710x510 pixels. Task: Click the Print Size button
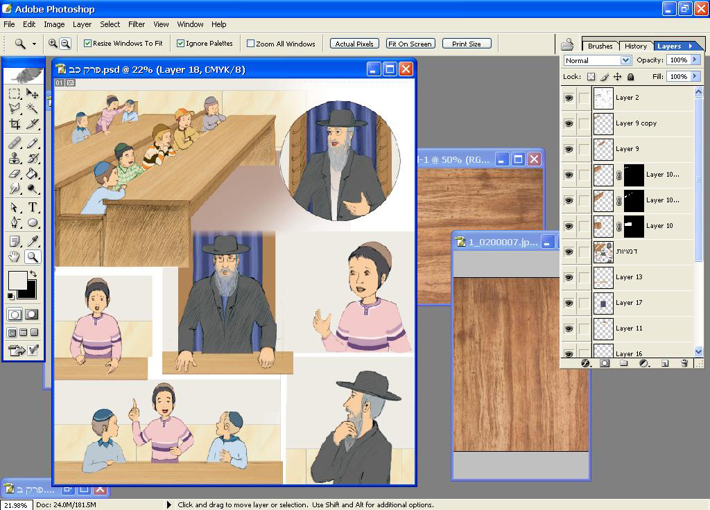pyautogui.click(x=467, y=44)
